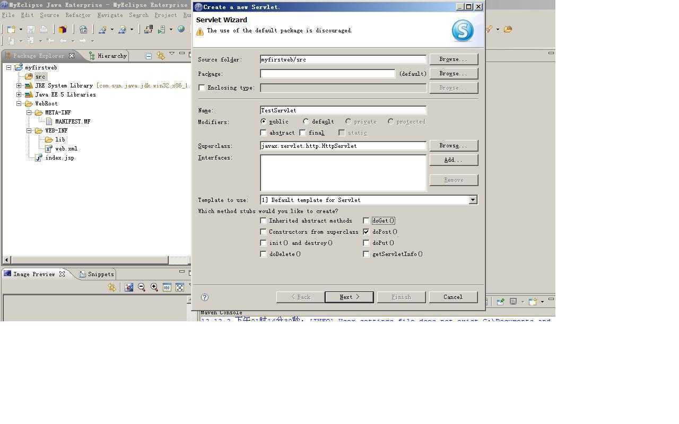Click the colorful cube package icon in toolbar
Image resolution: width=679 pixels, height=424 pixels.
(x=63, y=29)
